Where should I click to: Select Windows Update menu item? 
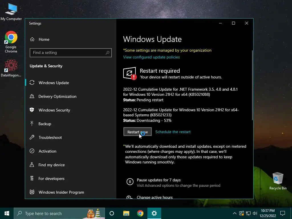coord(54,83)
